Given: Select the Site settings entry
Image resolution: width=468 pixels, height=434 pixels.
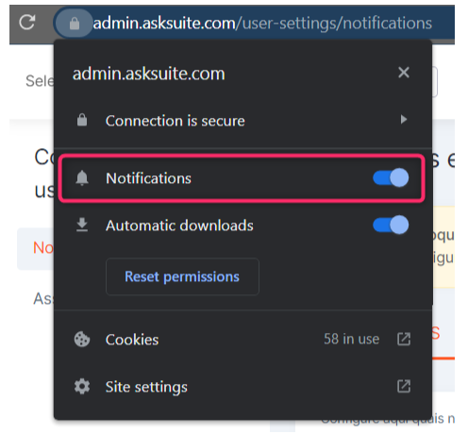Looking at the screenshot, I should [x=242, y=386].
